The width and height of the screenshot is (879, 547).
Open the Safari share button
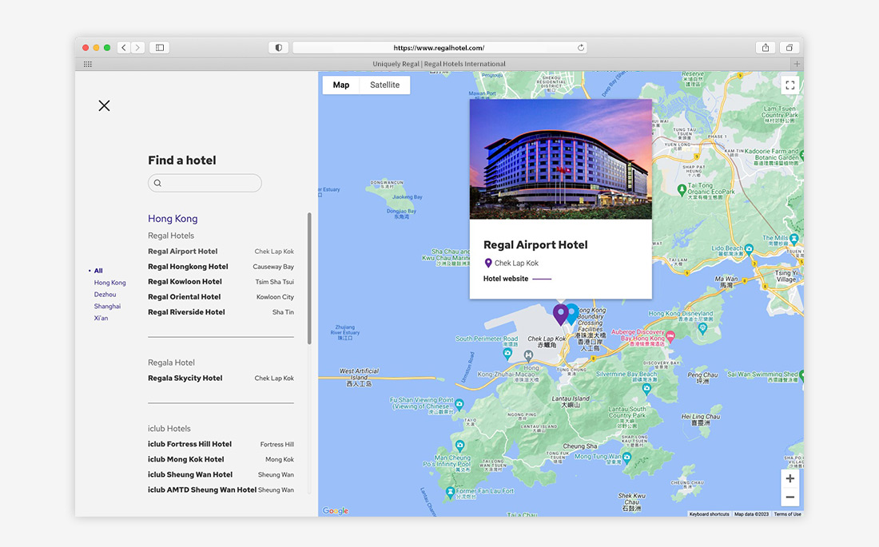coord(766,48)
